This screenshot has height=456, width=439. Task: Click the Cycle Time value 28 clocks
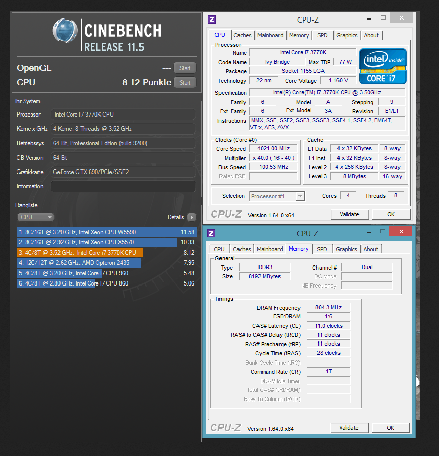point(329,353)
